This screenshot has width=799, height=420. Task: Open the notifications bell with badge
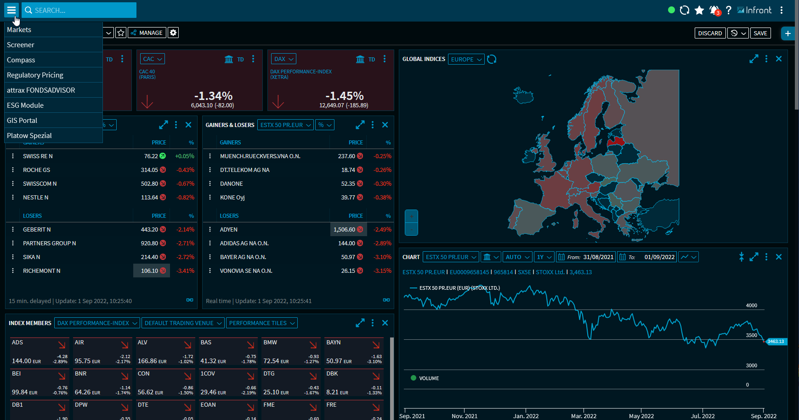coord(714,10)
